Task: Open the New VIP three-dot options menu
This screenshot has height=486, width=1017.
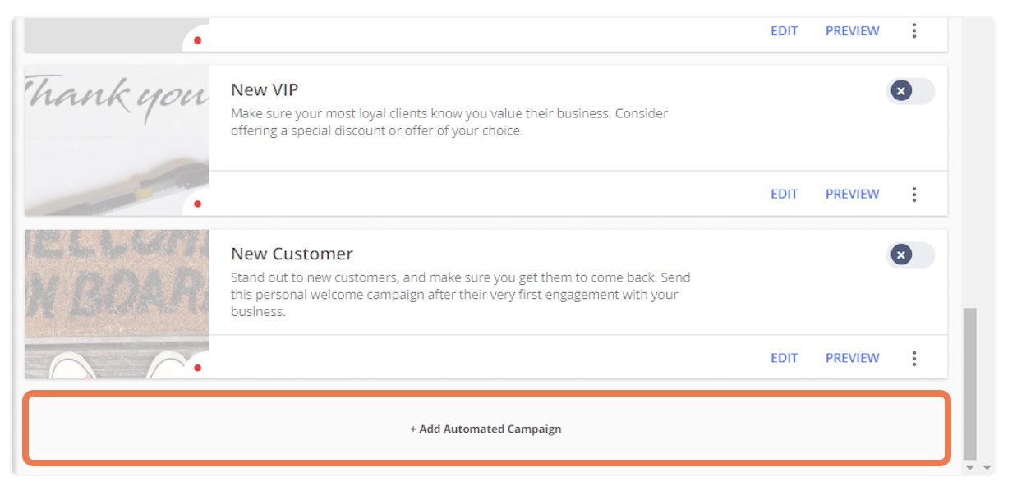Action: [x=914, y=195]
